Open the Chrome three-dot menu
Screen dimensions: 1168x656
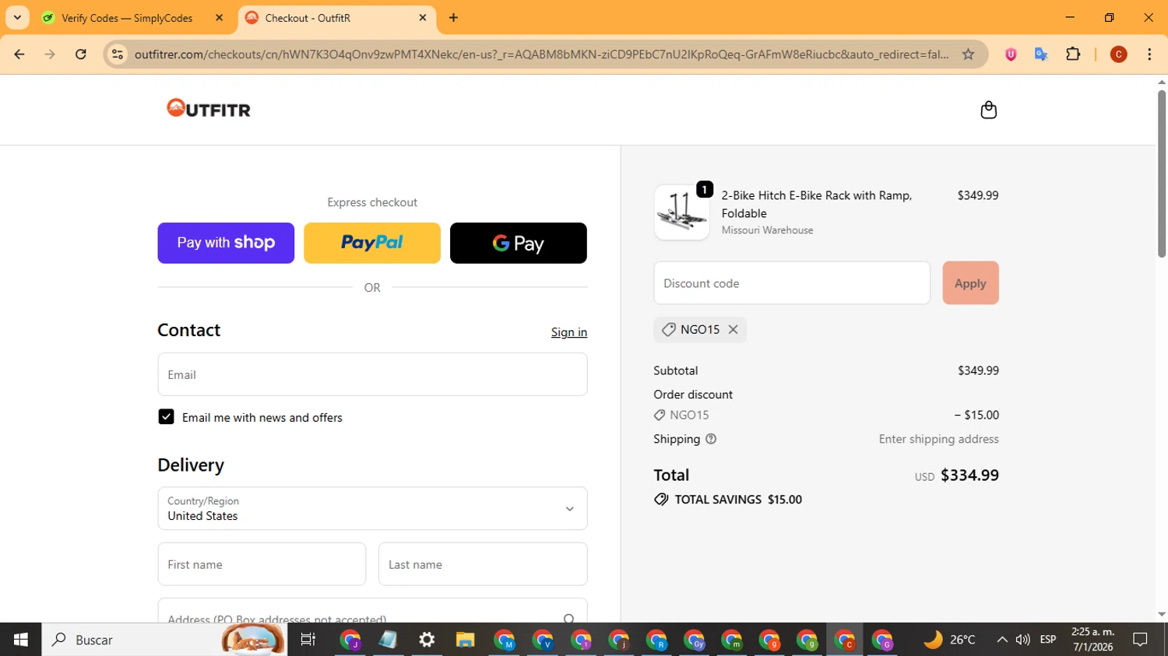(x=1149, y=54)
